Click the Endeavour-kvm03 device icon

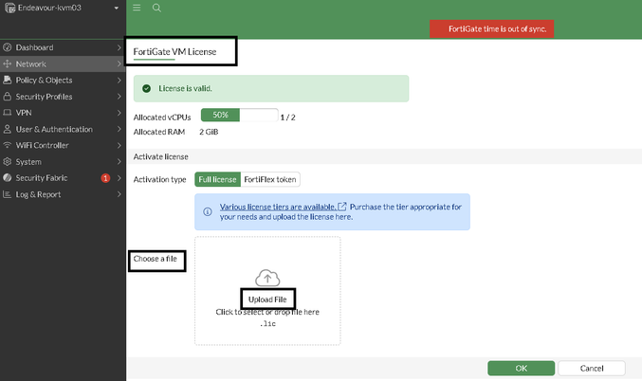point(9,8)
